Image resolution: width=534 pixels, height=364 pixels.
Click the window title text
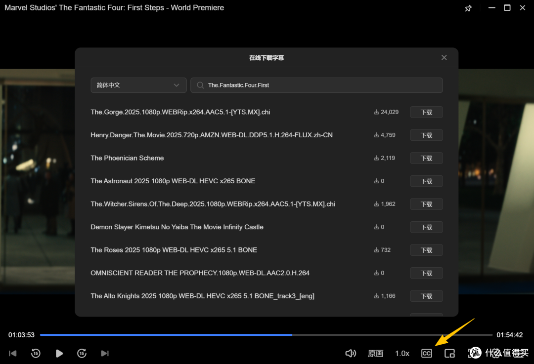click(x=114, y=7)
